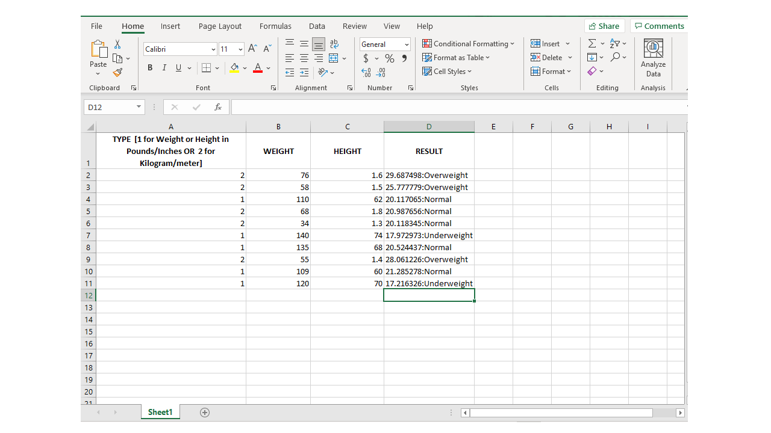Click the Increase Indent icon
Image resolution: width=771 pixels, height=433 pixels.
tap(304, 72)
